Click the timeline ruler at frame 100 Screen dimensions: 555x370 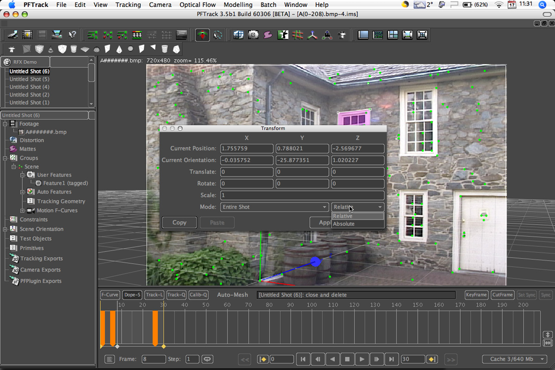pyautogui.click(x=312, y=305)
